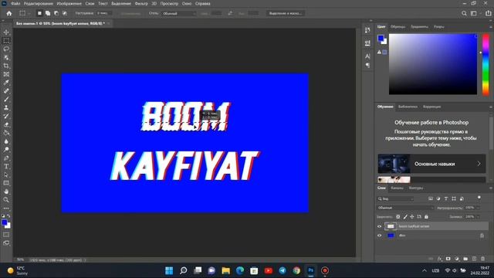
Task: Select the Crop tool
Action: click(6, 66)
